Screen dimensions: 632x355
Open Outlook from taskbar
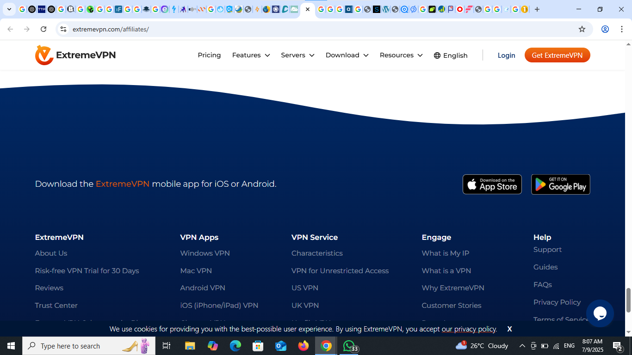[281, 346]
